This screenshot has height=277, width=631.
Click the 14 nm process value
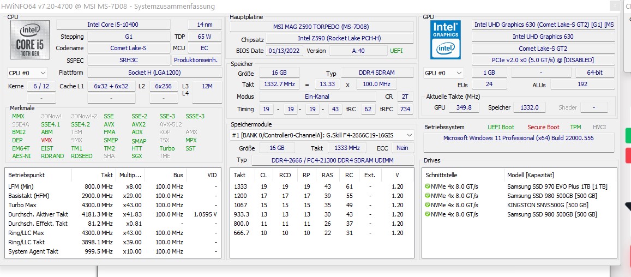pos(205,25)
